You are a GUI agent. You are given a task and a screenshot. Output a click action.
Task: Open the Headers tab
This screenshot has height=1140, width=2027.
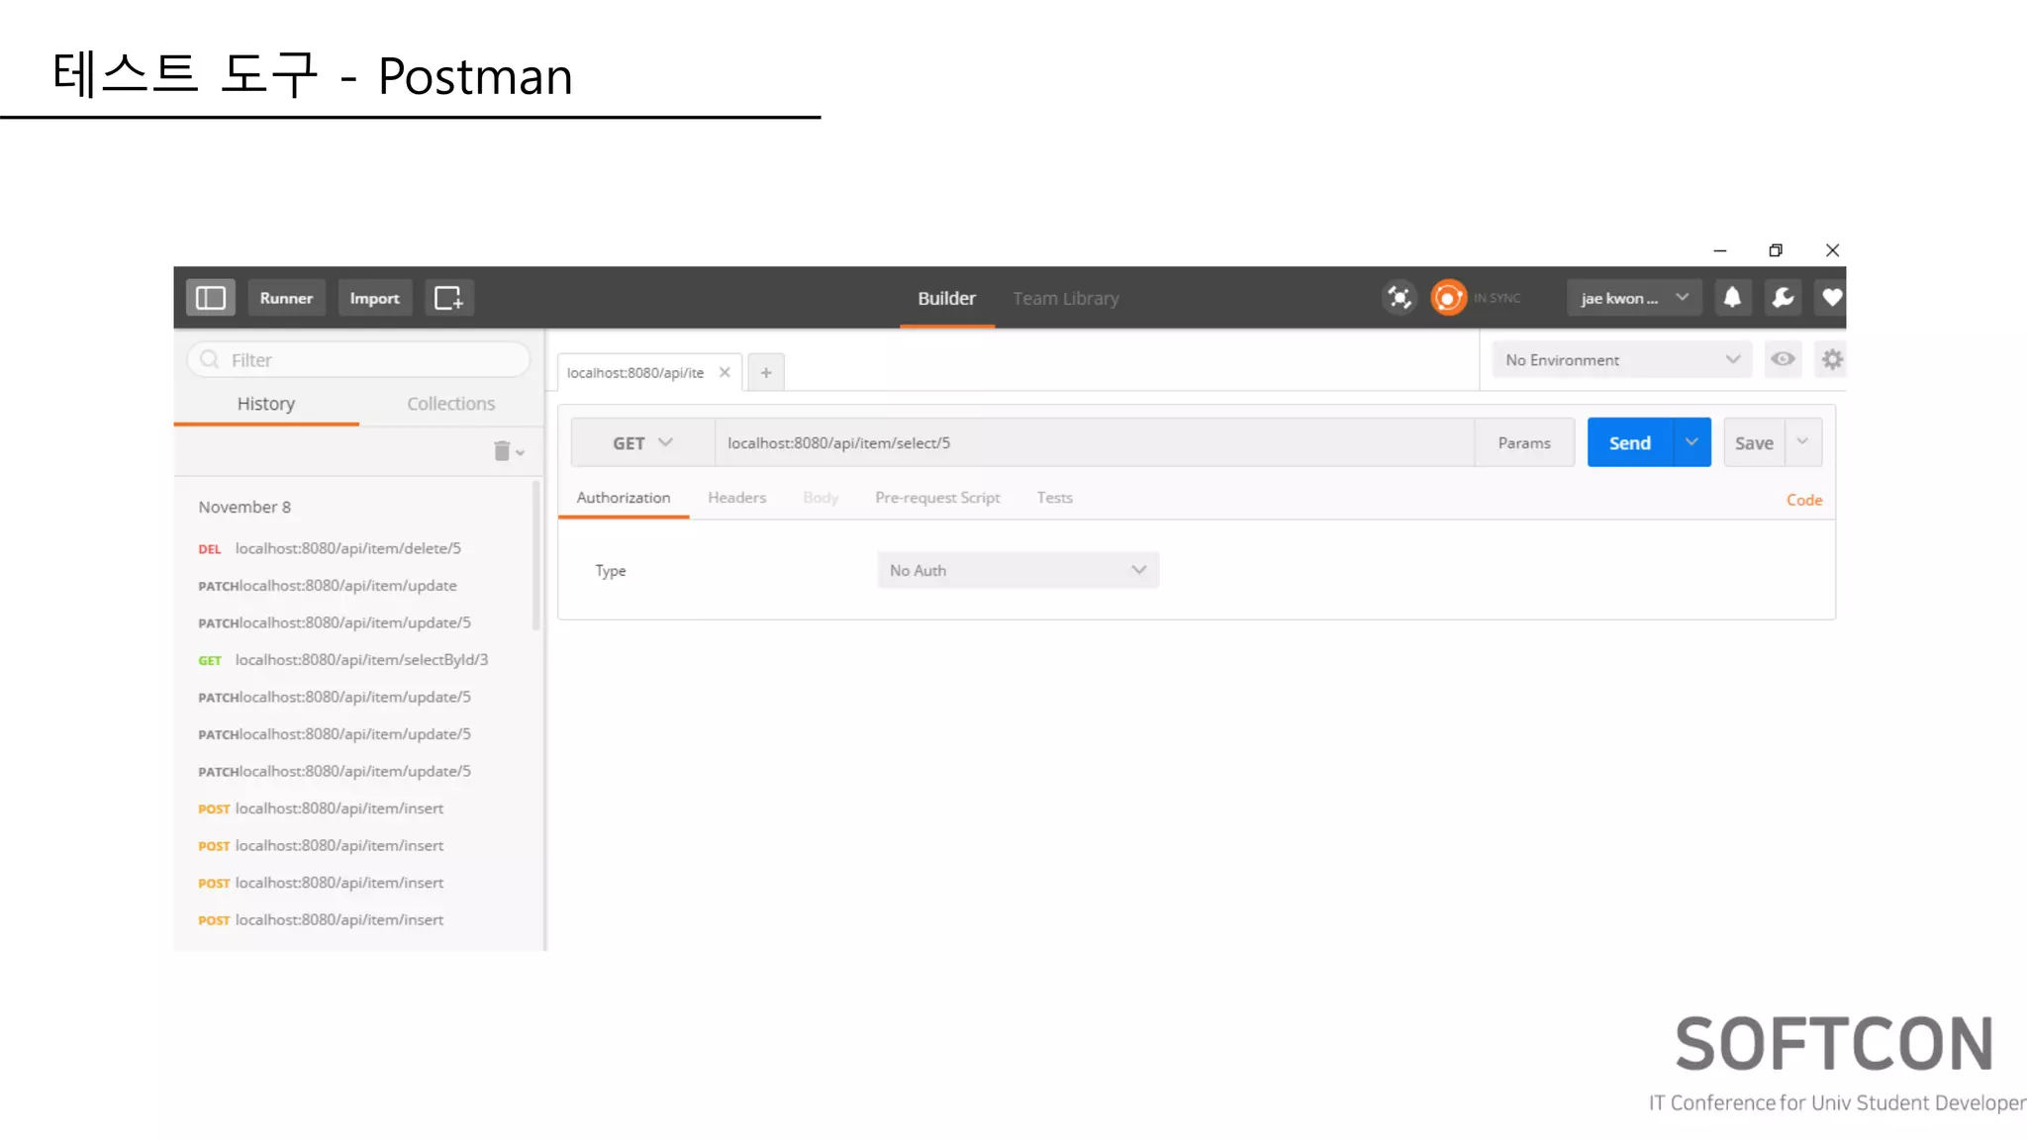(x=736, y=498)
